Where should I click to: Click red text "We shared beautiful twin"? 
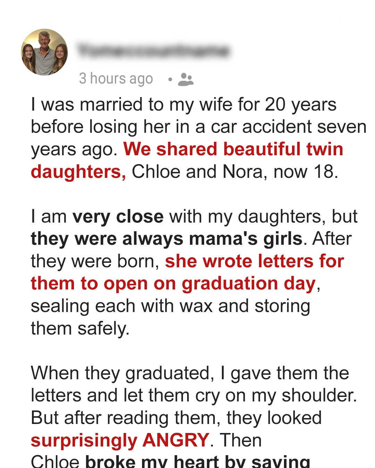pos(233,149)
